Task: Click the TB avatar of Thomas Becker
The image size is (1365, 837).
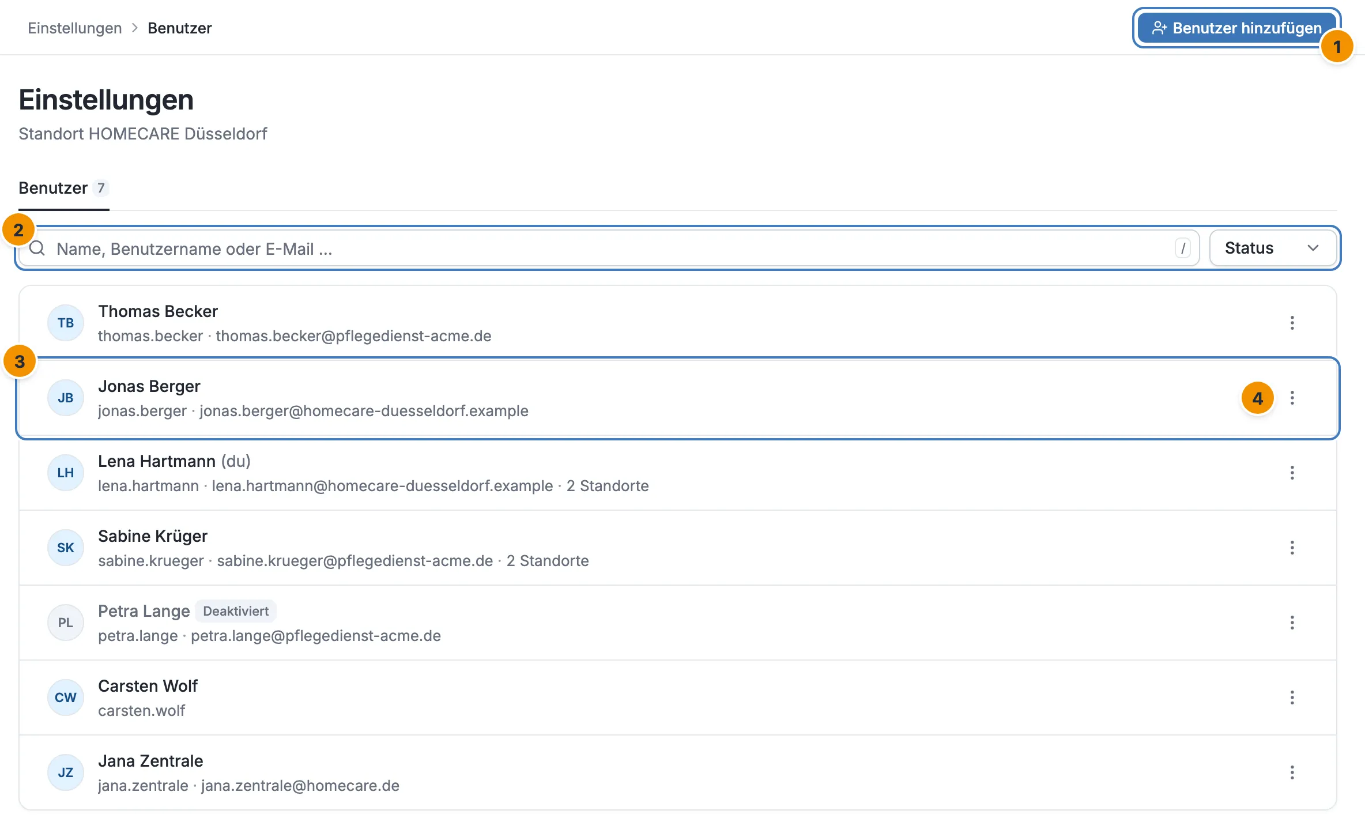Action: 66,323
